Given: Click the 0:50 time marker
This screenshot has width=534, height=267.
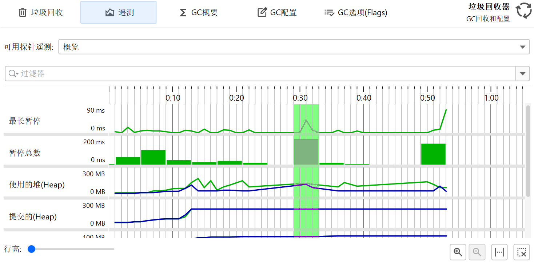Looking at the screenshot, I should point(427,98).
